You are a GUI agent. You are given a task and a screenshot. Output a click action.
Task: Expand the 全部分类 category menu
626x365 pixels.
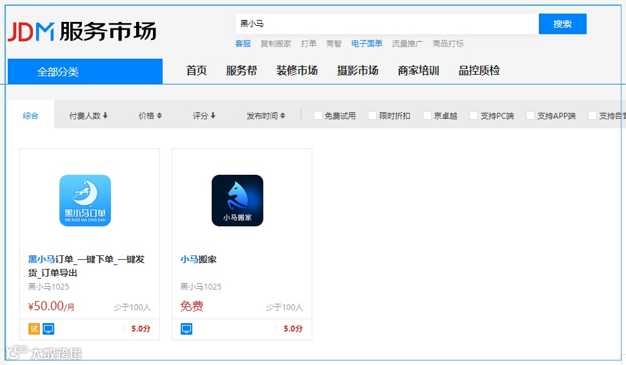point(85,72)
